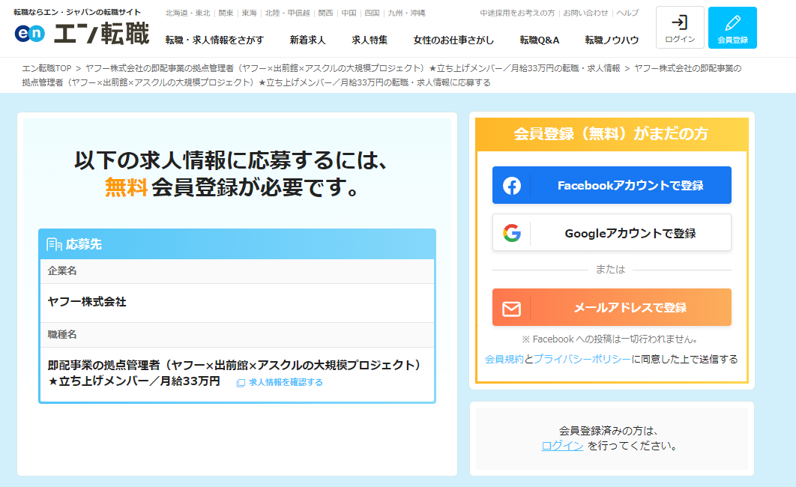Image resolution: width=796 pixels, height=487 pixels.
Task: Open the 転職Q&A section
Action: pyautogui.click(x=539, y=40)
